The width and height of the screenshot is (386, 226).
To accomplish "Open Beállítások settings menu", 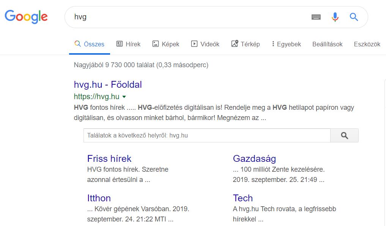I will click(328, 44).
